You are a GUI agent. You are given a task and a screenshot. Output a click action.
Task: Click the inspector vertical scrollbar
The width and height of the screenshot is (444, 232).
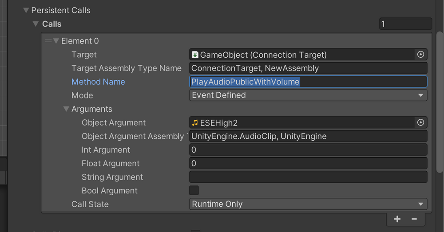pyautogui.click(x=440, y=102)
